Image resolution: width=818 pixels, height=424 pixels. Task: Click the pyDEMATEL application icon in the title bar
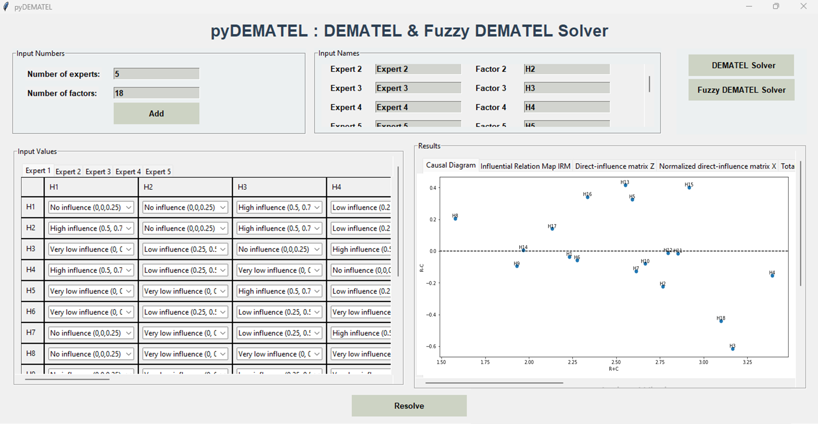[6, 6]
